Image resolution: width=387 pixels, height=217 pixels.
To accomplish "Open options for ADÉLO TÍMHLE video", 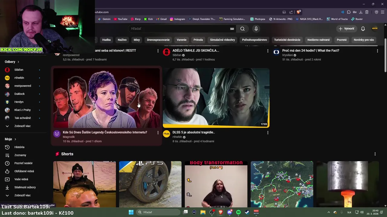I will [268, 51].
